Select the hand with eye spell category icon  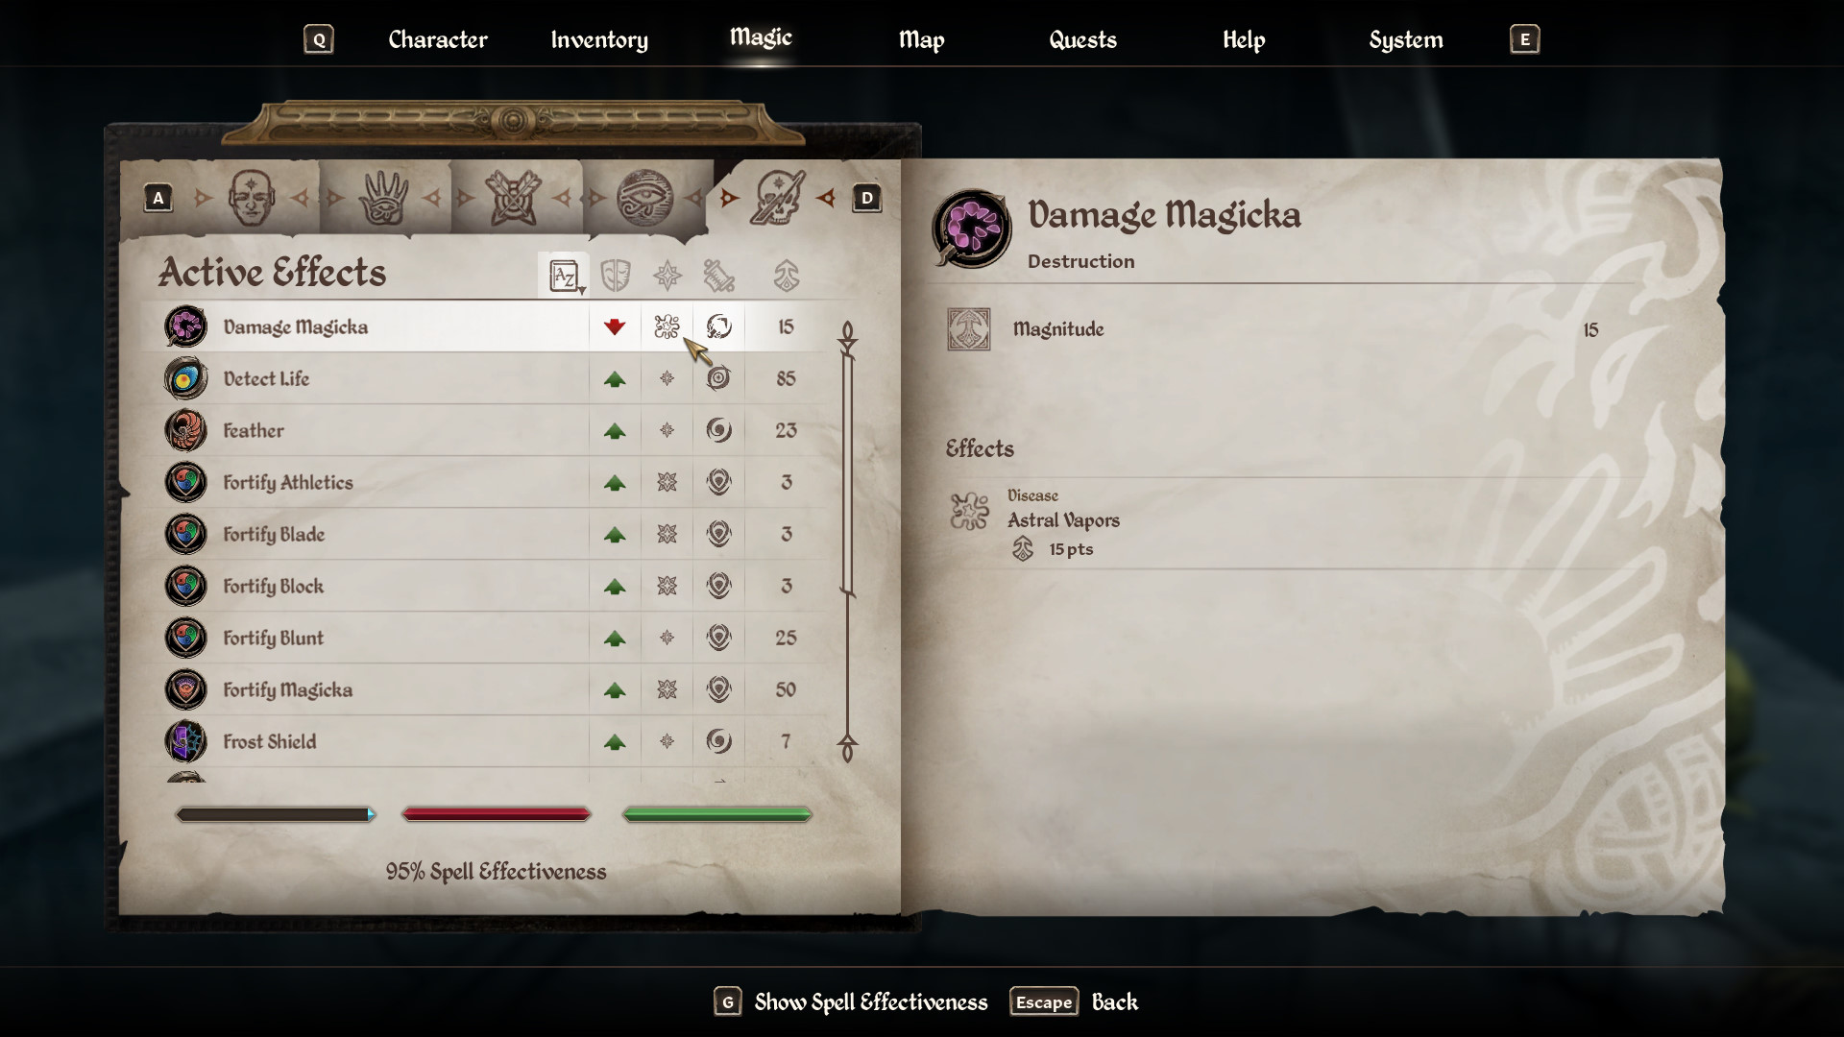coord(383,198)
